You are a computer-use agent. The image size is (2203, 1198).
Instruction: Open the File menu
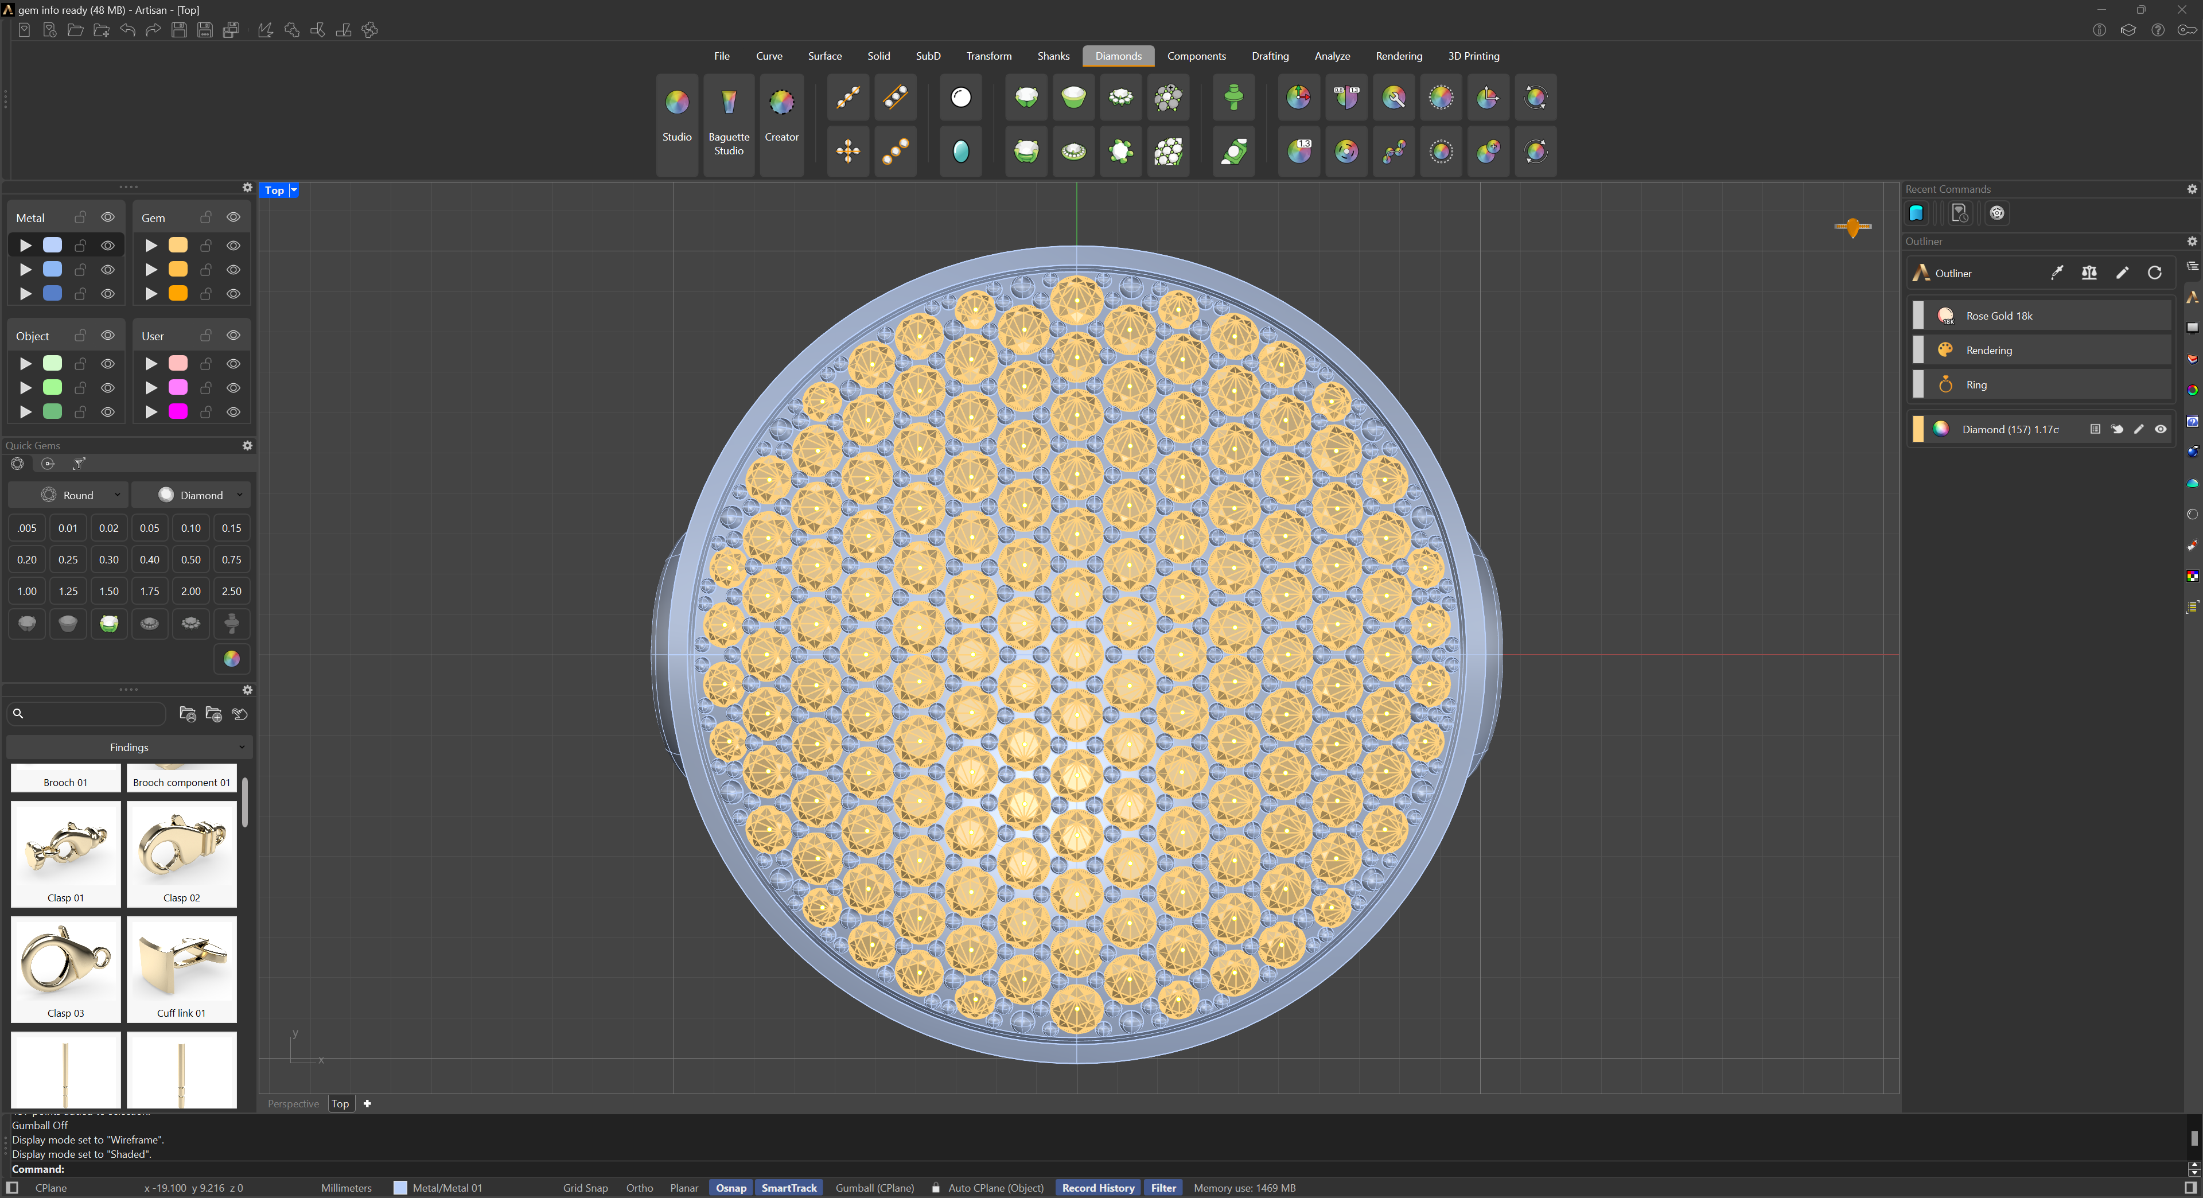pos(721,56)
